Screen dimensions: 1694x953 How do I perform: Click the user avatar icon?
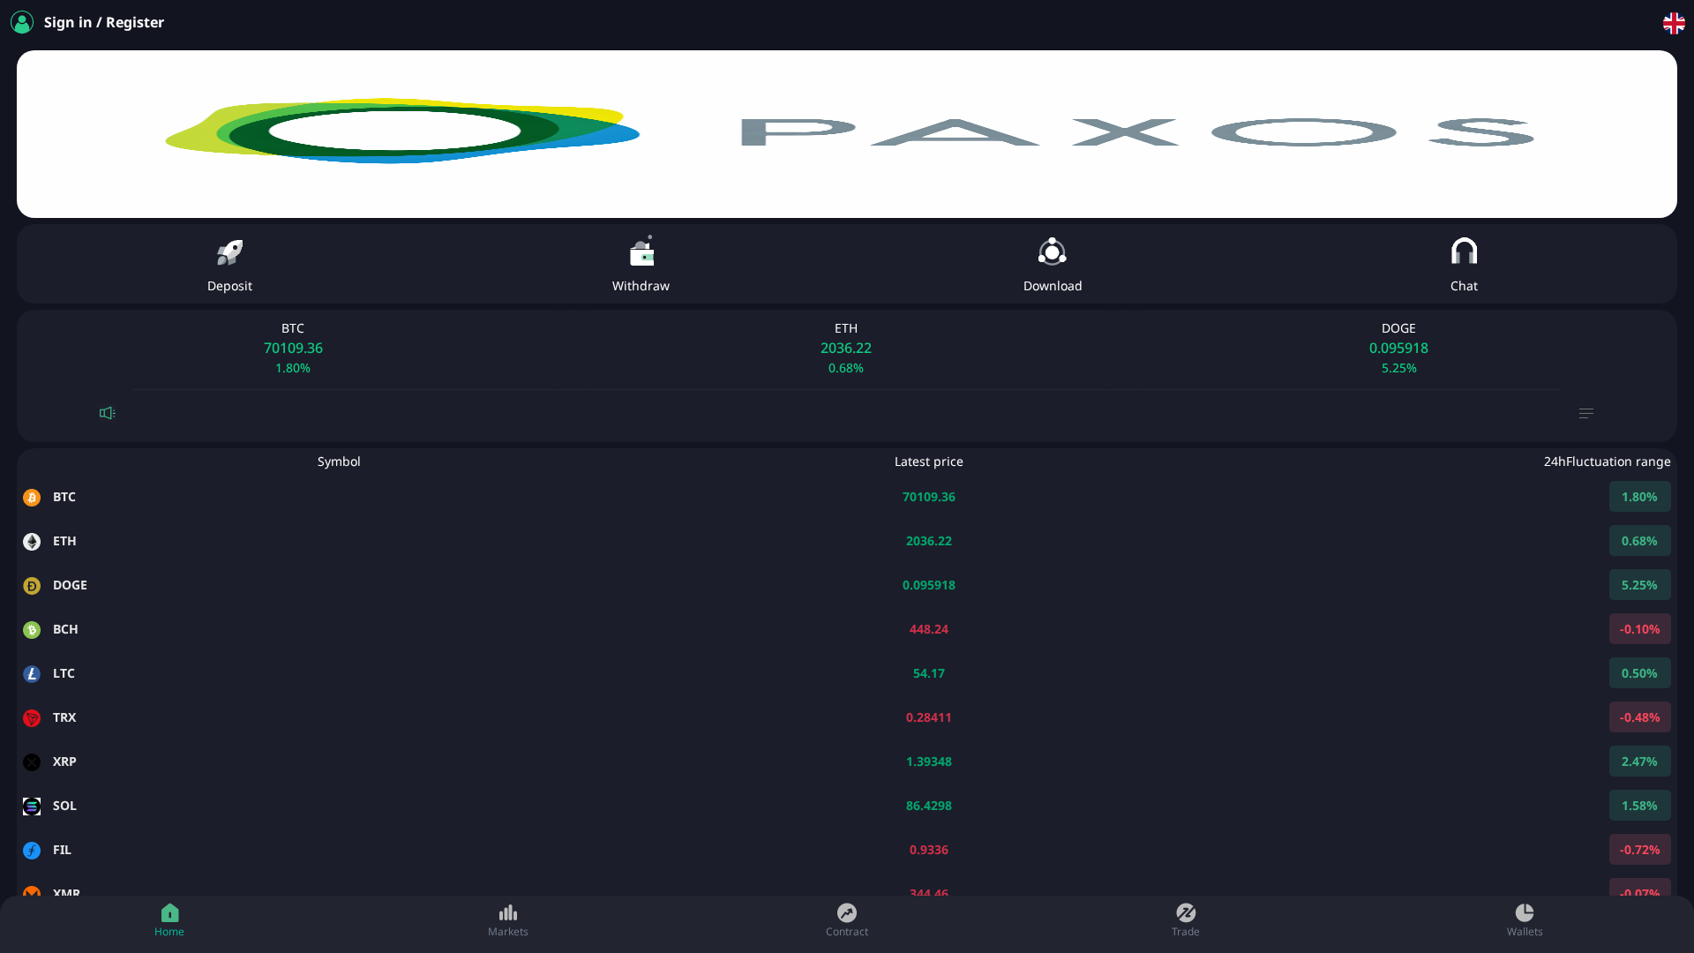[22, 22]
